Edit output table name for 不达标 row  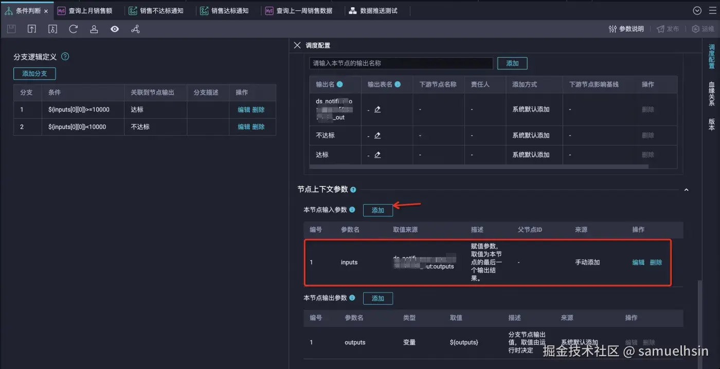coord(377,136)
